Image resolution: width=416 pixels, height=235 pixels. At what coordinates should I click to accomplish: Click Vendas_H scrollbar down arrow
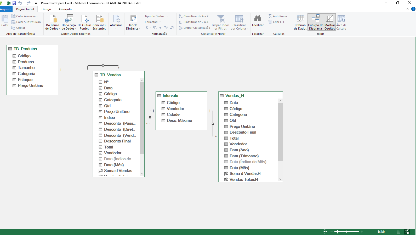280,179
